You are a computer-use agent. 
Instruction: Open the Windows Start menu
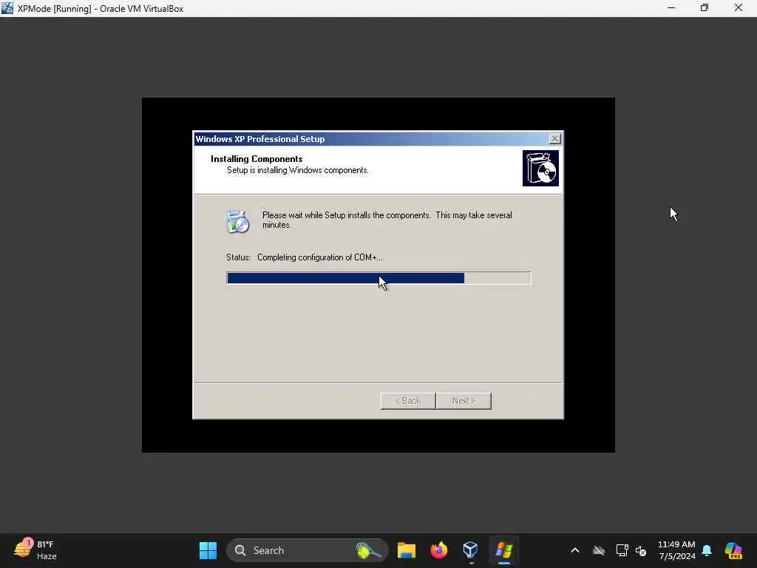[x=208, y=550]
